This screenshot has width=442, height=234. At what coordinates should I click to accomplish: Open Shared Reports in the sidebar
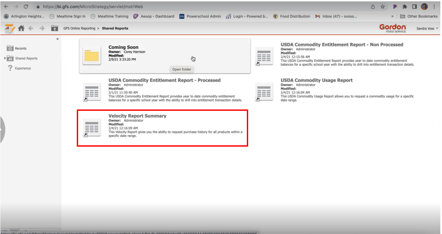[x=22, y=58]
